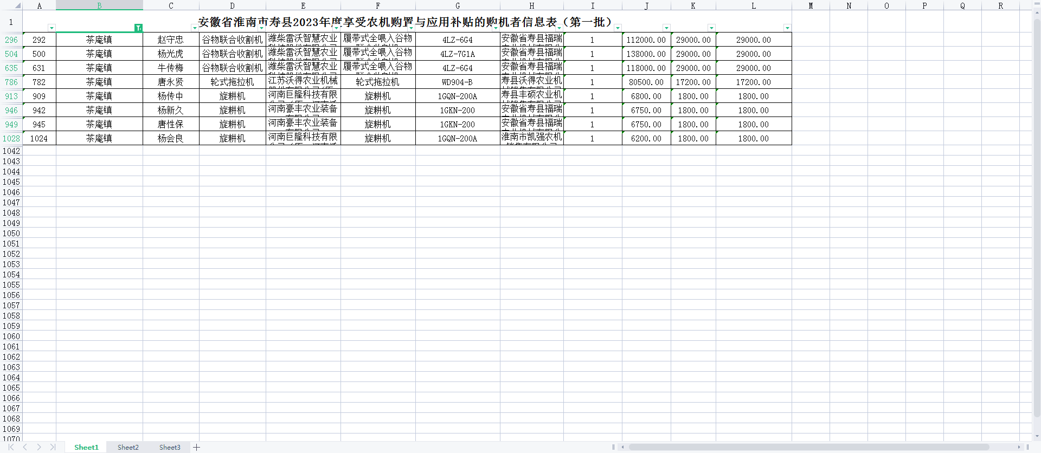Image resolution: width=1041 pixels, height=453 pixels.
Task: Click the active filter icon in column B
Action: coord(138,28)
